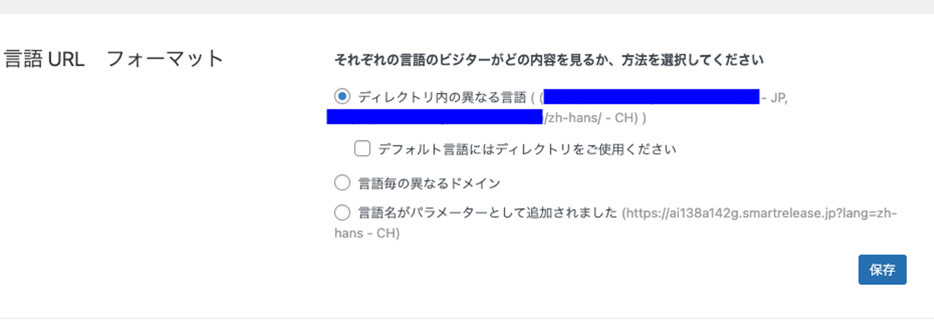Click the 言語名がパラメーターとして追加されました label text
Viewport: 934px width, 320px height.
[487, 212]
